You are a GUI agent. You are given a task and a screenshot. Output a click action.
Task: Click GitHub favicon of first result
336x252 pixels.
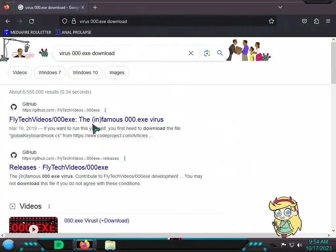14,107
